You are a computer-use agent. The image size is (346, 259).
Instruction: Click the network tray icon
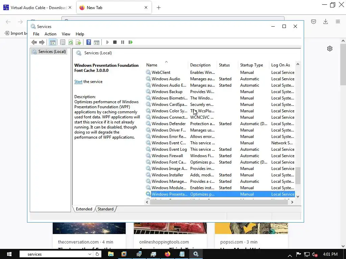307,254
